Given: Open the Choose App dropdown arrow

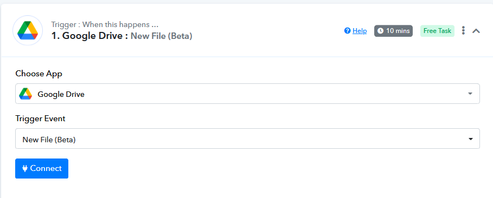Looking at the screenshot, I should 470,94.
